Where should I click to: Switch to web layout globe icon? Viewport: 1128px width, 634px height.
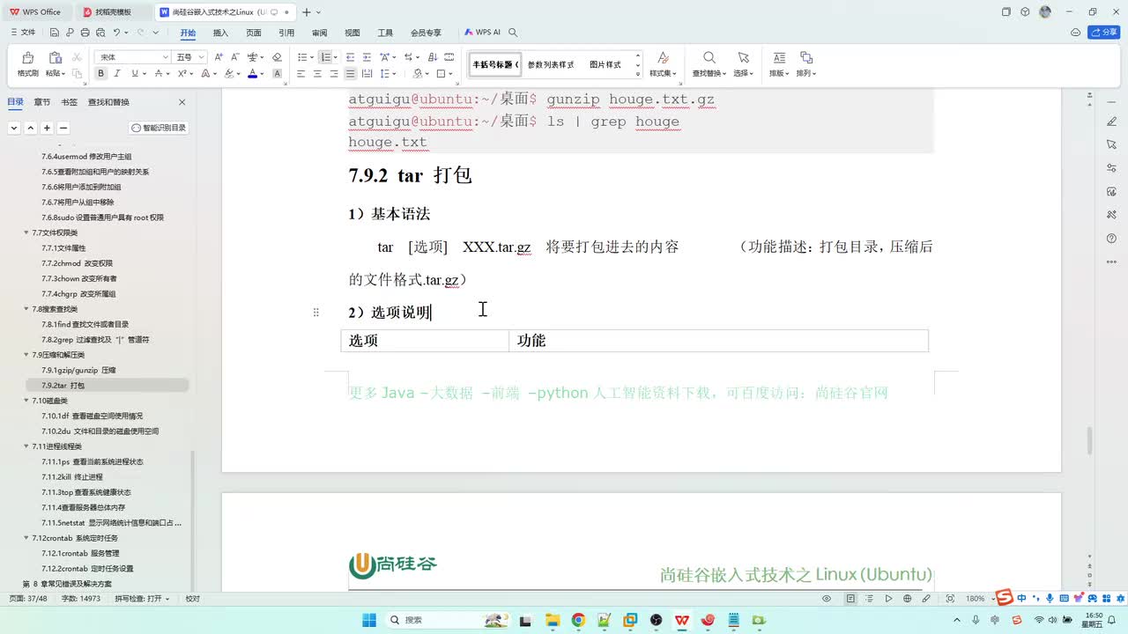coord(908,599)
